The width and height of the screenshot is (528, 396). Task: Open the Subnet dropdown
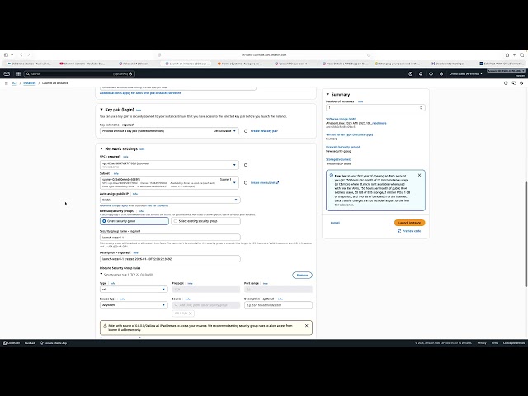169,183
